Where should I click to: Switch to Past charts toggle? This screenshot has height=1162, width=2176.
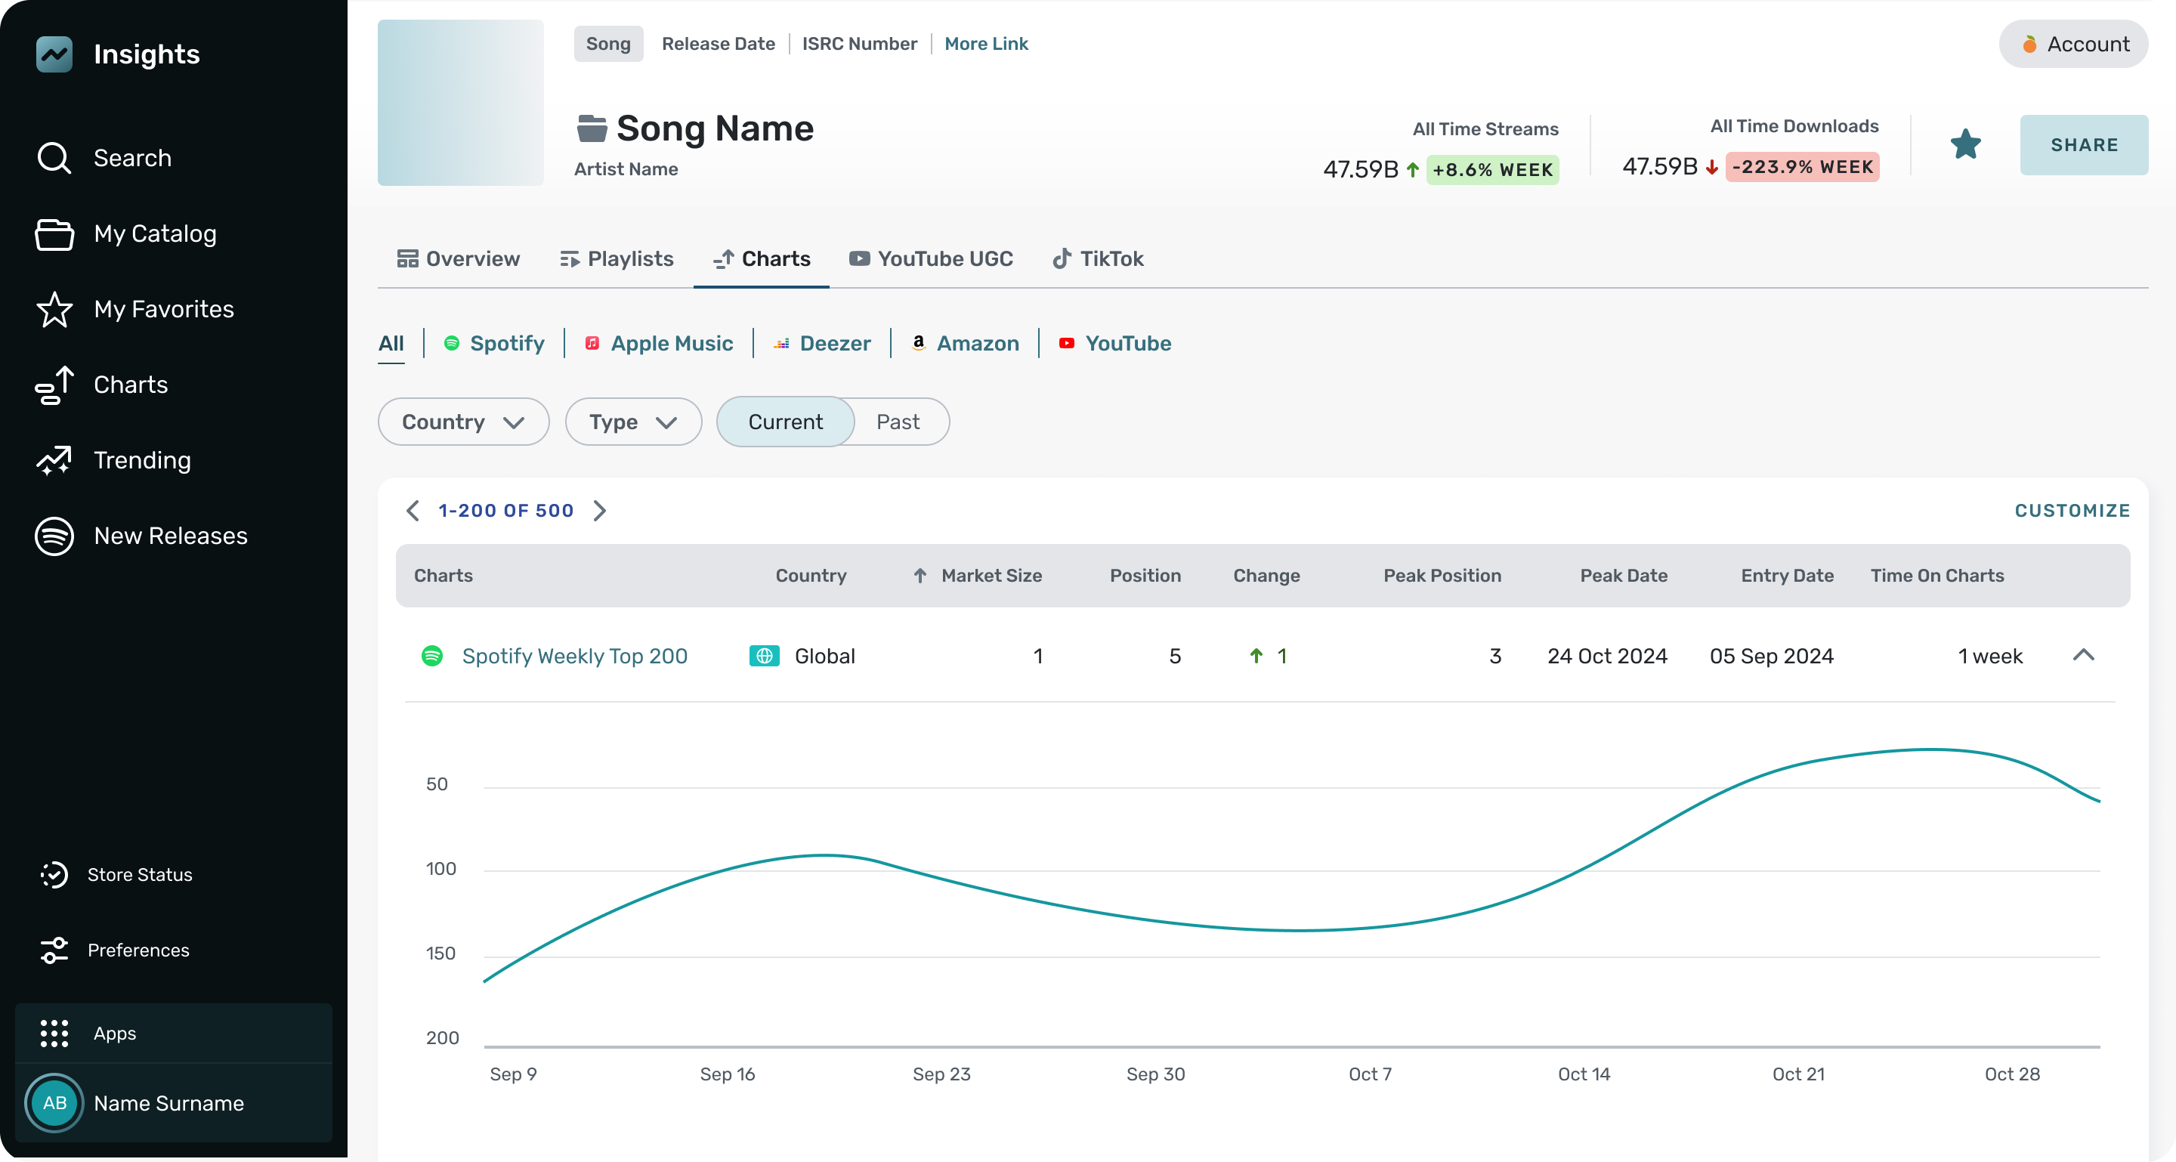pos(897,422)
